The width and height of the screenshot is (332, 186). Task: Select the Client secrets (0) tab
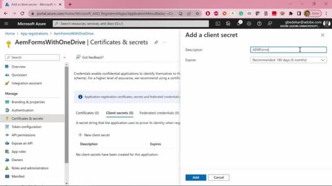coord(120,113)
